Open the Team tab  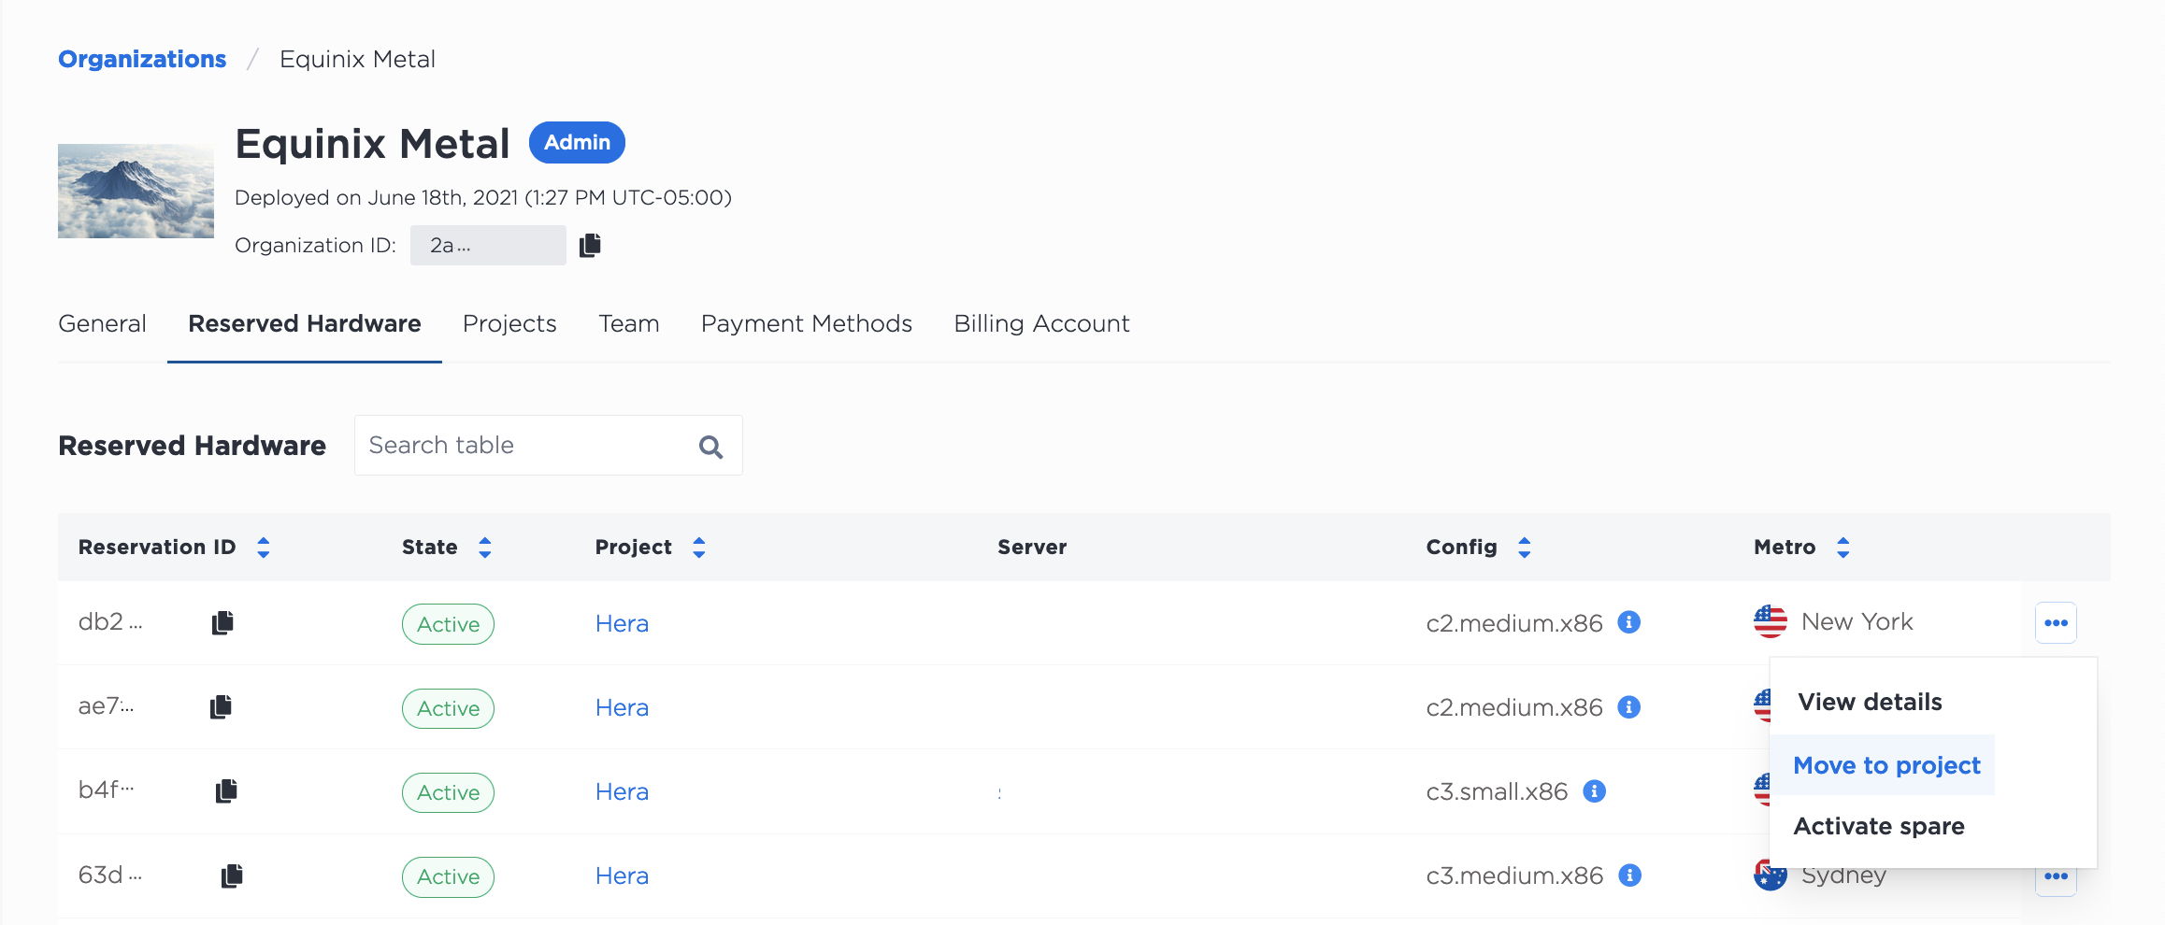pos(629,323)
